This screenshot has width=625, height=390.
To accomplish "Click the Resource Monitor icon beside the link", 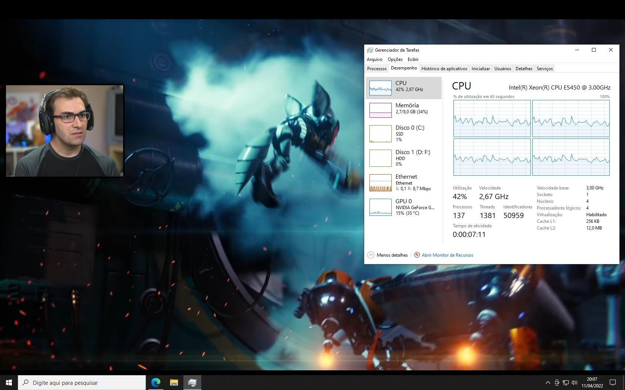I will [x=417, y=255].
